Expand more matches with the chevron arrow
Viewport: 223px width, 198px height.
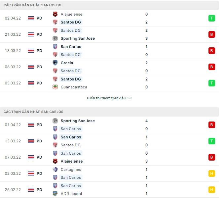point(130,98)
